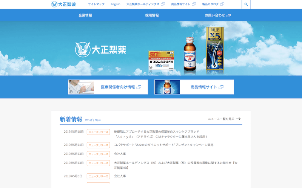Open 会社人事 news dated 2019年5月8日

120,176
